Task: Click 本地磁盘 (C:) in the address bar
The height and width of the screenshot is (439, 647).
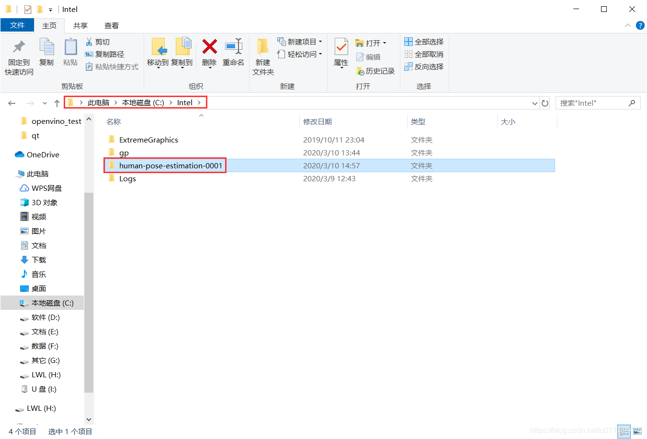Action: click(143, 103)
